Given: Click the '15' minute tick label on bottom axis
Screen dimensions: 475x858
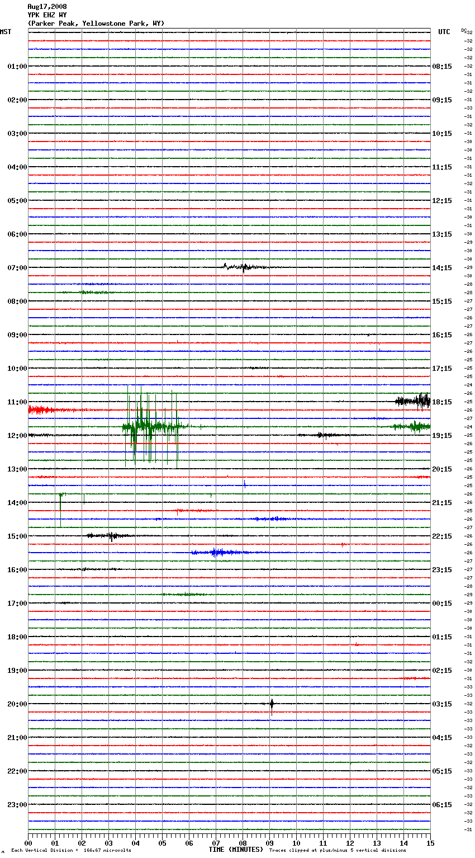Looking at the screenshot, I should pos(430,843).
